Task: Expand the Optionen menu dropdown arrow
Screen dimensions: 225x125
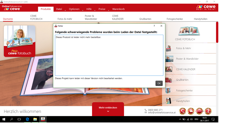Action: tap(83, 10)
